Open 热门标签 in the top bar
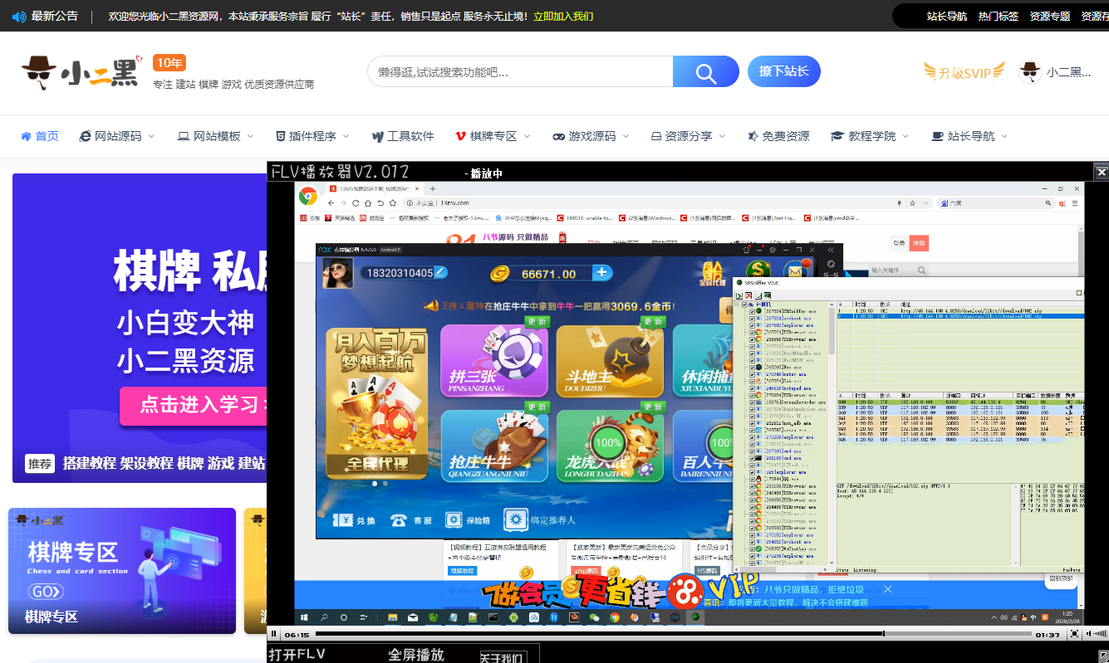Image resolution: width=1109 pixels, height=663 pixels. pos(999,16)
